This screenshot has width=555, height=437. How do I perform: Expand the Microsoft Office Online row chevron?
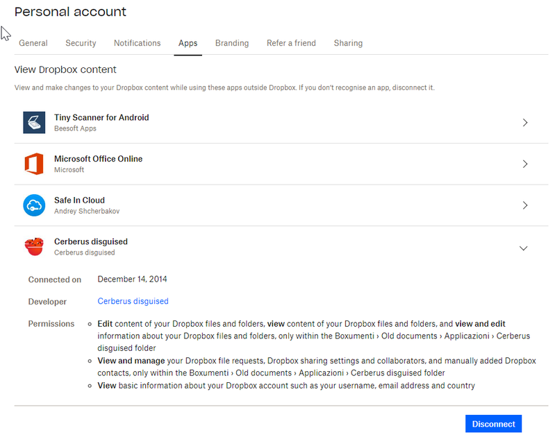[x=524, y=164]
